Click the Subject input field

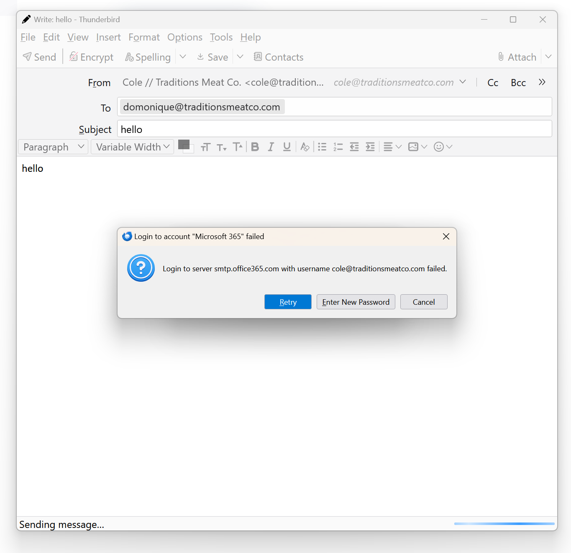(x=335, y=129)
